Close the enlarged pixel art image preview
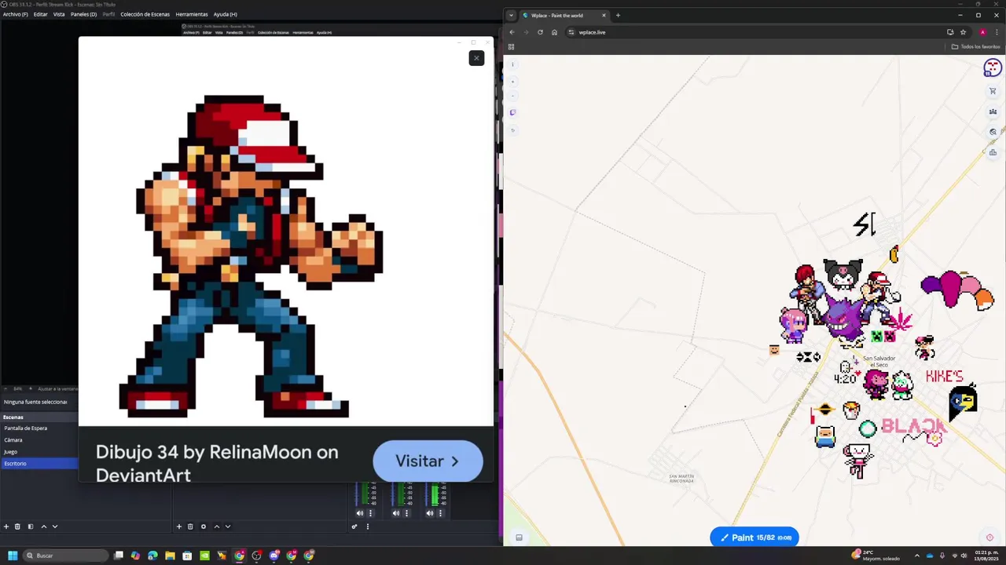This screenshot has width=1006, height=565. click(x=476, y=58)
